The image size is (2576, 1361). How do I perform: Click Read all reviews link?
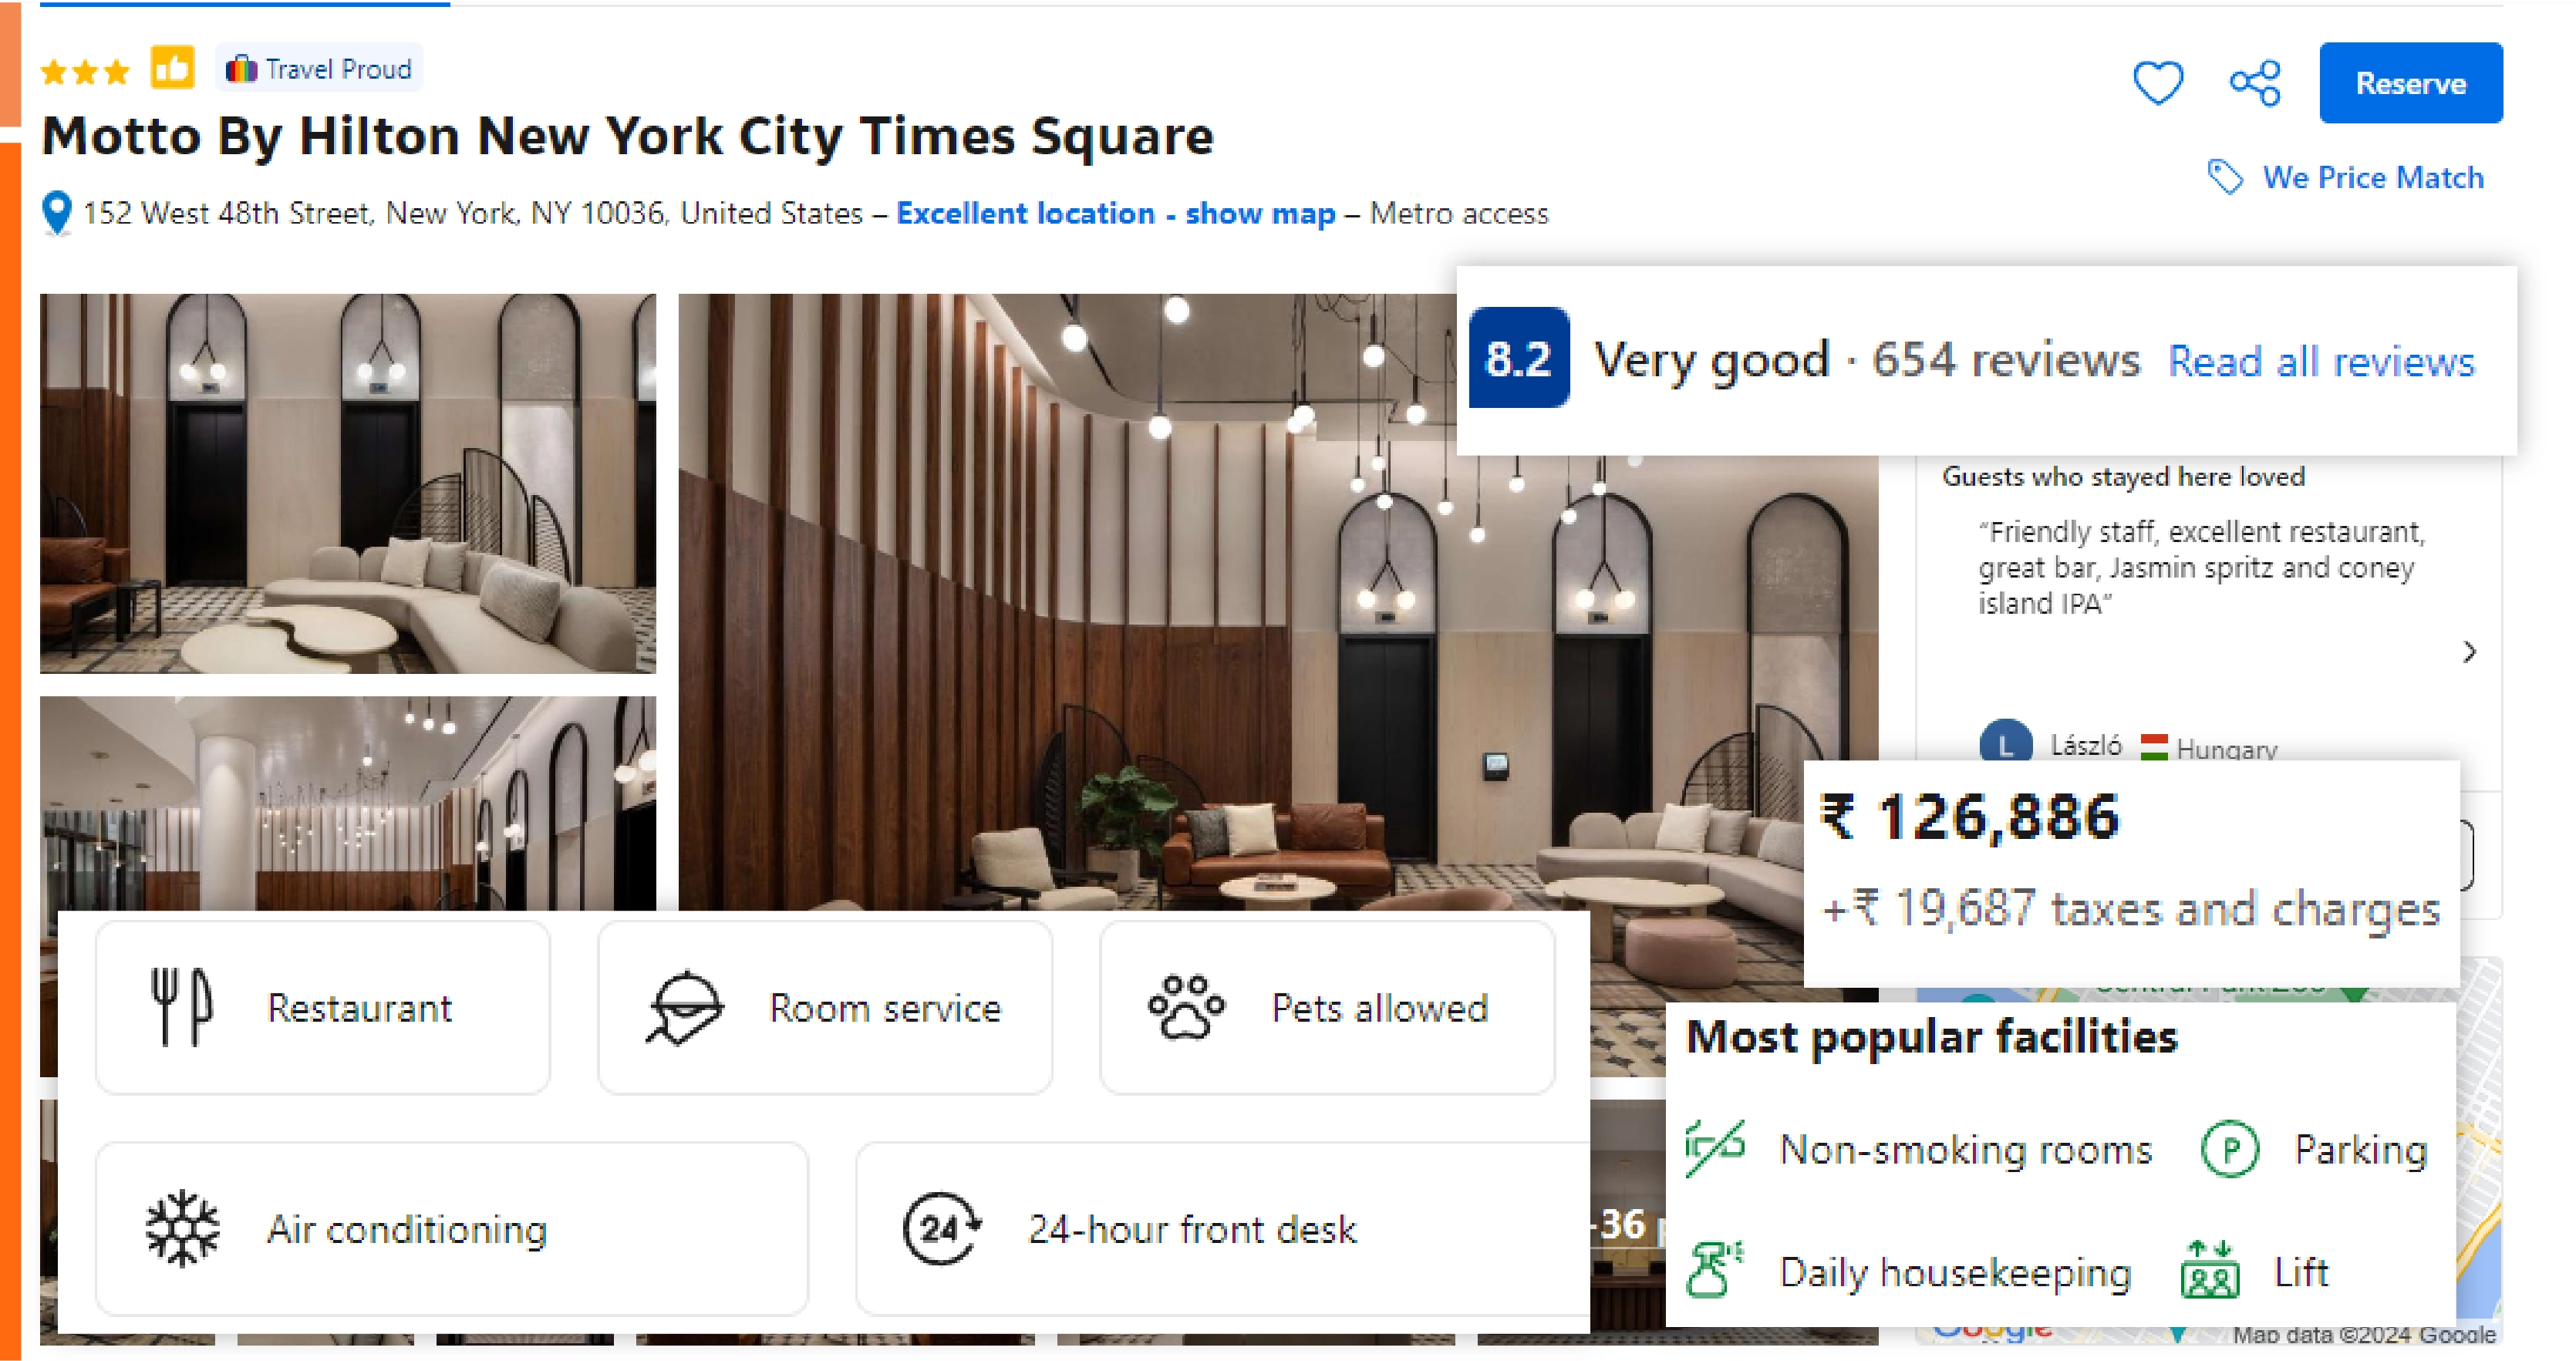pyautogui.click(x=2322, y=359)
